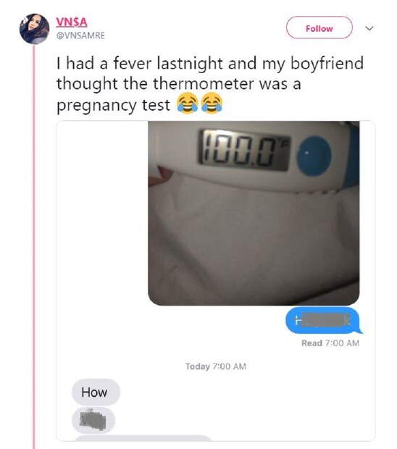Open the tweet options chevron menu

(x=369, y=28)
